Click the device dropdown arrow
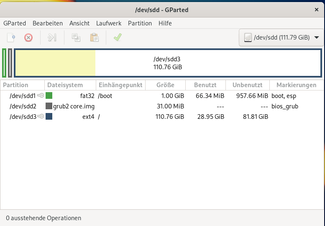 coord(317,38)
